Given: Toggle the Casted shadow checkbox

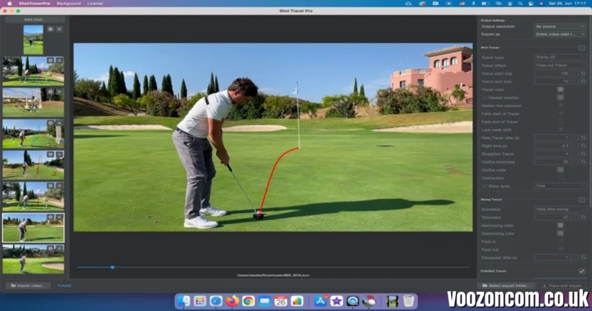Looking at the screenshot, I should tap(484, 98).
